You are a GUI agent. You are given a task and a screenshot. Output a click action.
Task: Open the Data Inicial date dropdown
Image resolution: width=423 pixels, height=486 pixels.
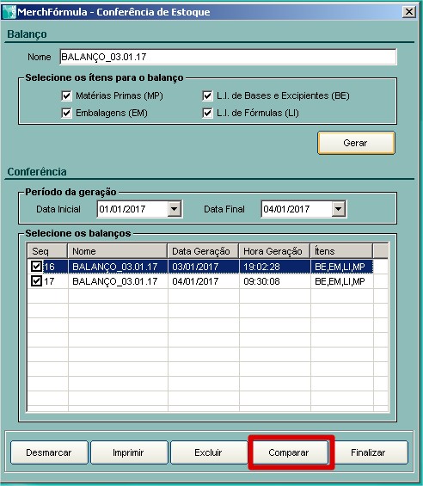[x=175, y=209]
